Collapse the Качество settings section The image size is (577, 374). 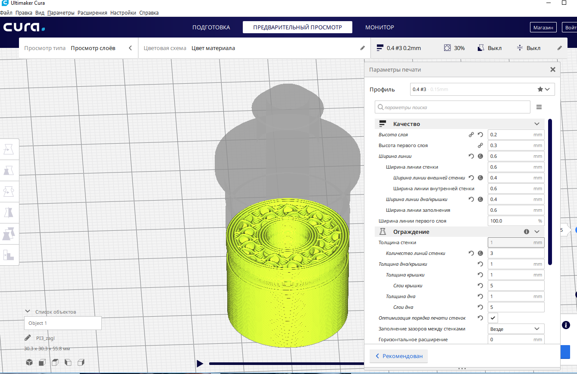point(537,124)
